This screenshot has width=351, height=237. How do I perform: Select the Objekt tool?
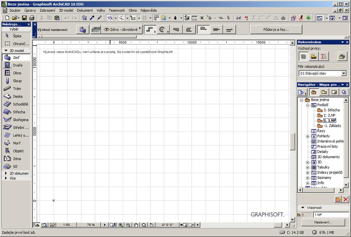(16, 151)
